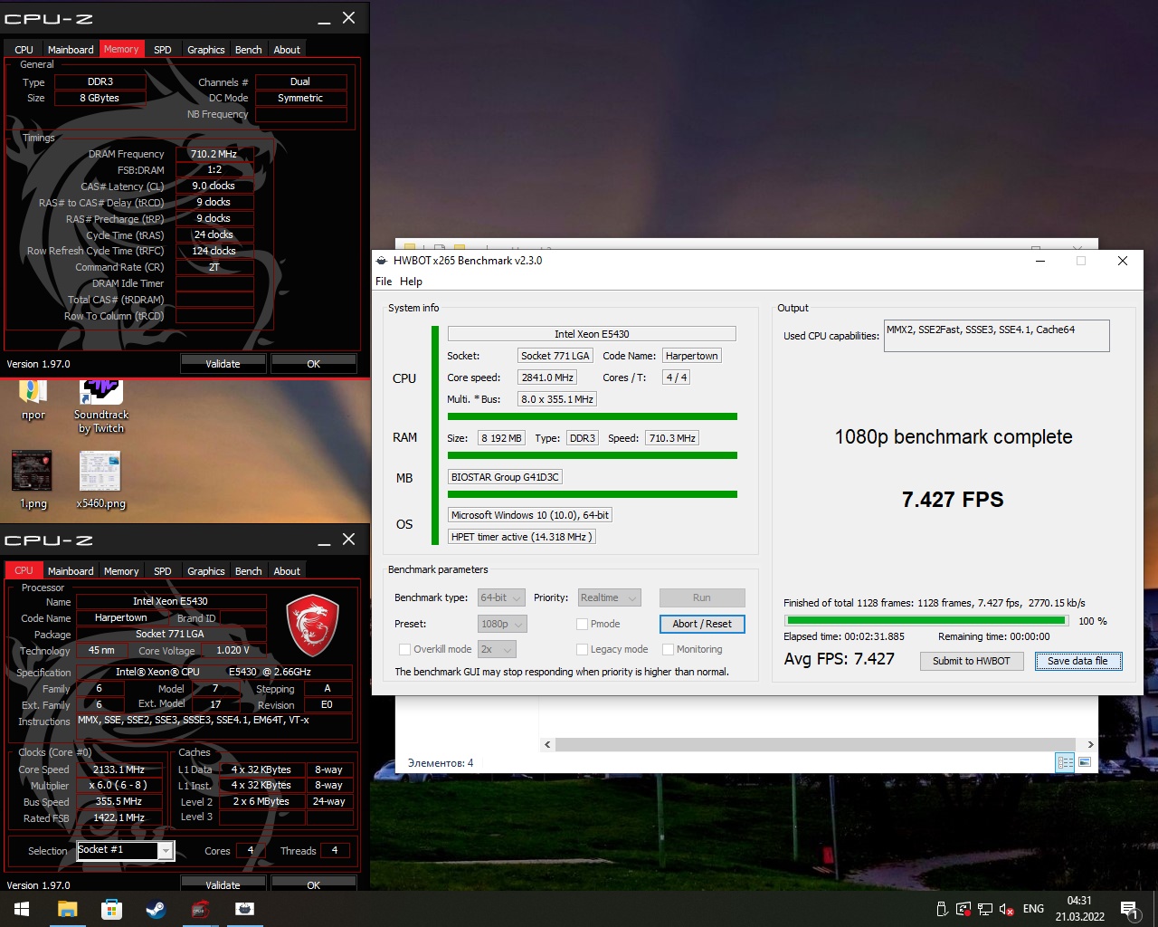Viewport: 1158px width, 927px height.
Task: Open the Windows Start menu
Action: pos(22,909)
